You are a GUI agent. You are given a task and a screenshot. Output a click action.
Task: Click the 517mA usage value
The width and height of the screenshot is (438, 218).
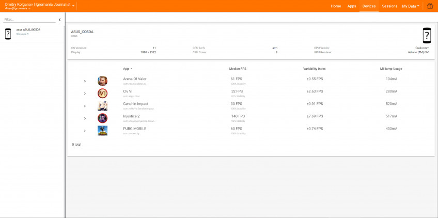click(392, 116)
